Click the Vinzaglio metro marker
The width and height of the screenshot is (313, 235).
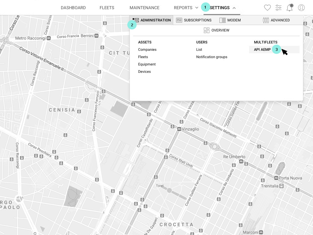click(179, 129)
